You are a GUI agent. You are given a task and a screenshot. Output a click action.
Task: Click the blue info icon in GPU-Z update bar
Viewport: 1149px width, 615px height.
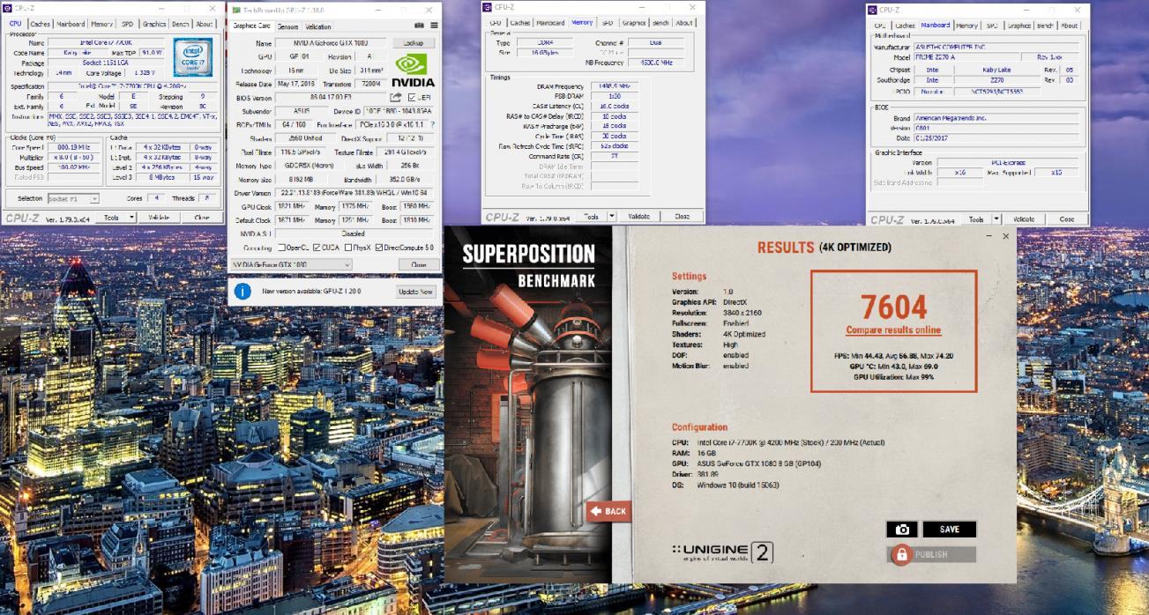click(x=243, y=291)
